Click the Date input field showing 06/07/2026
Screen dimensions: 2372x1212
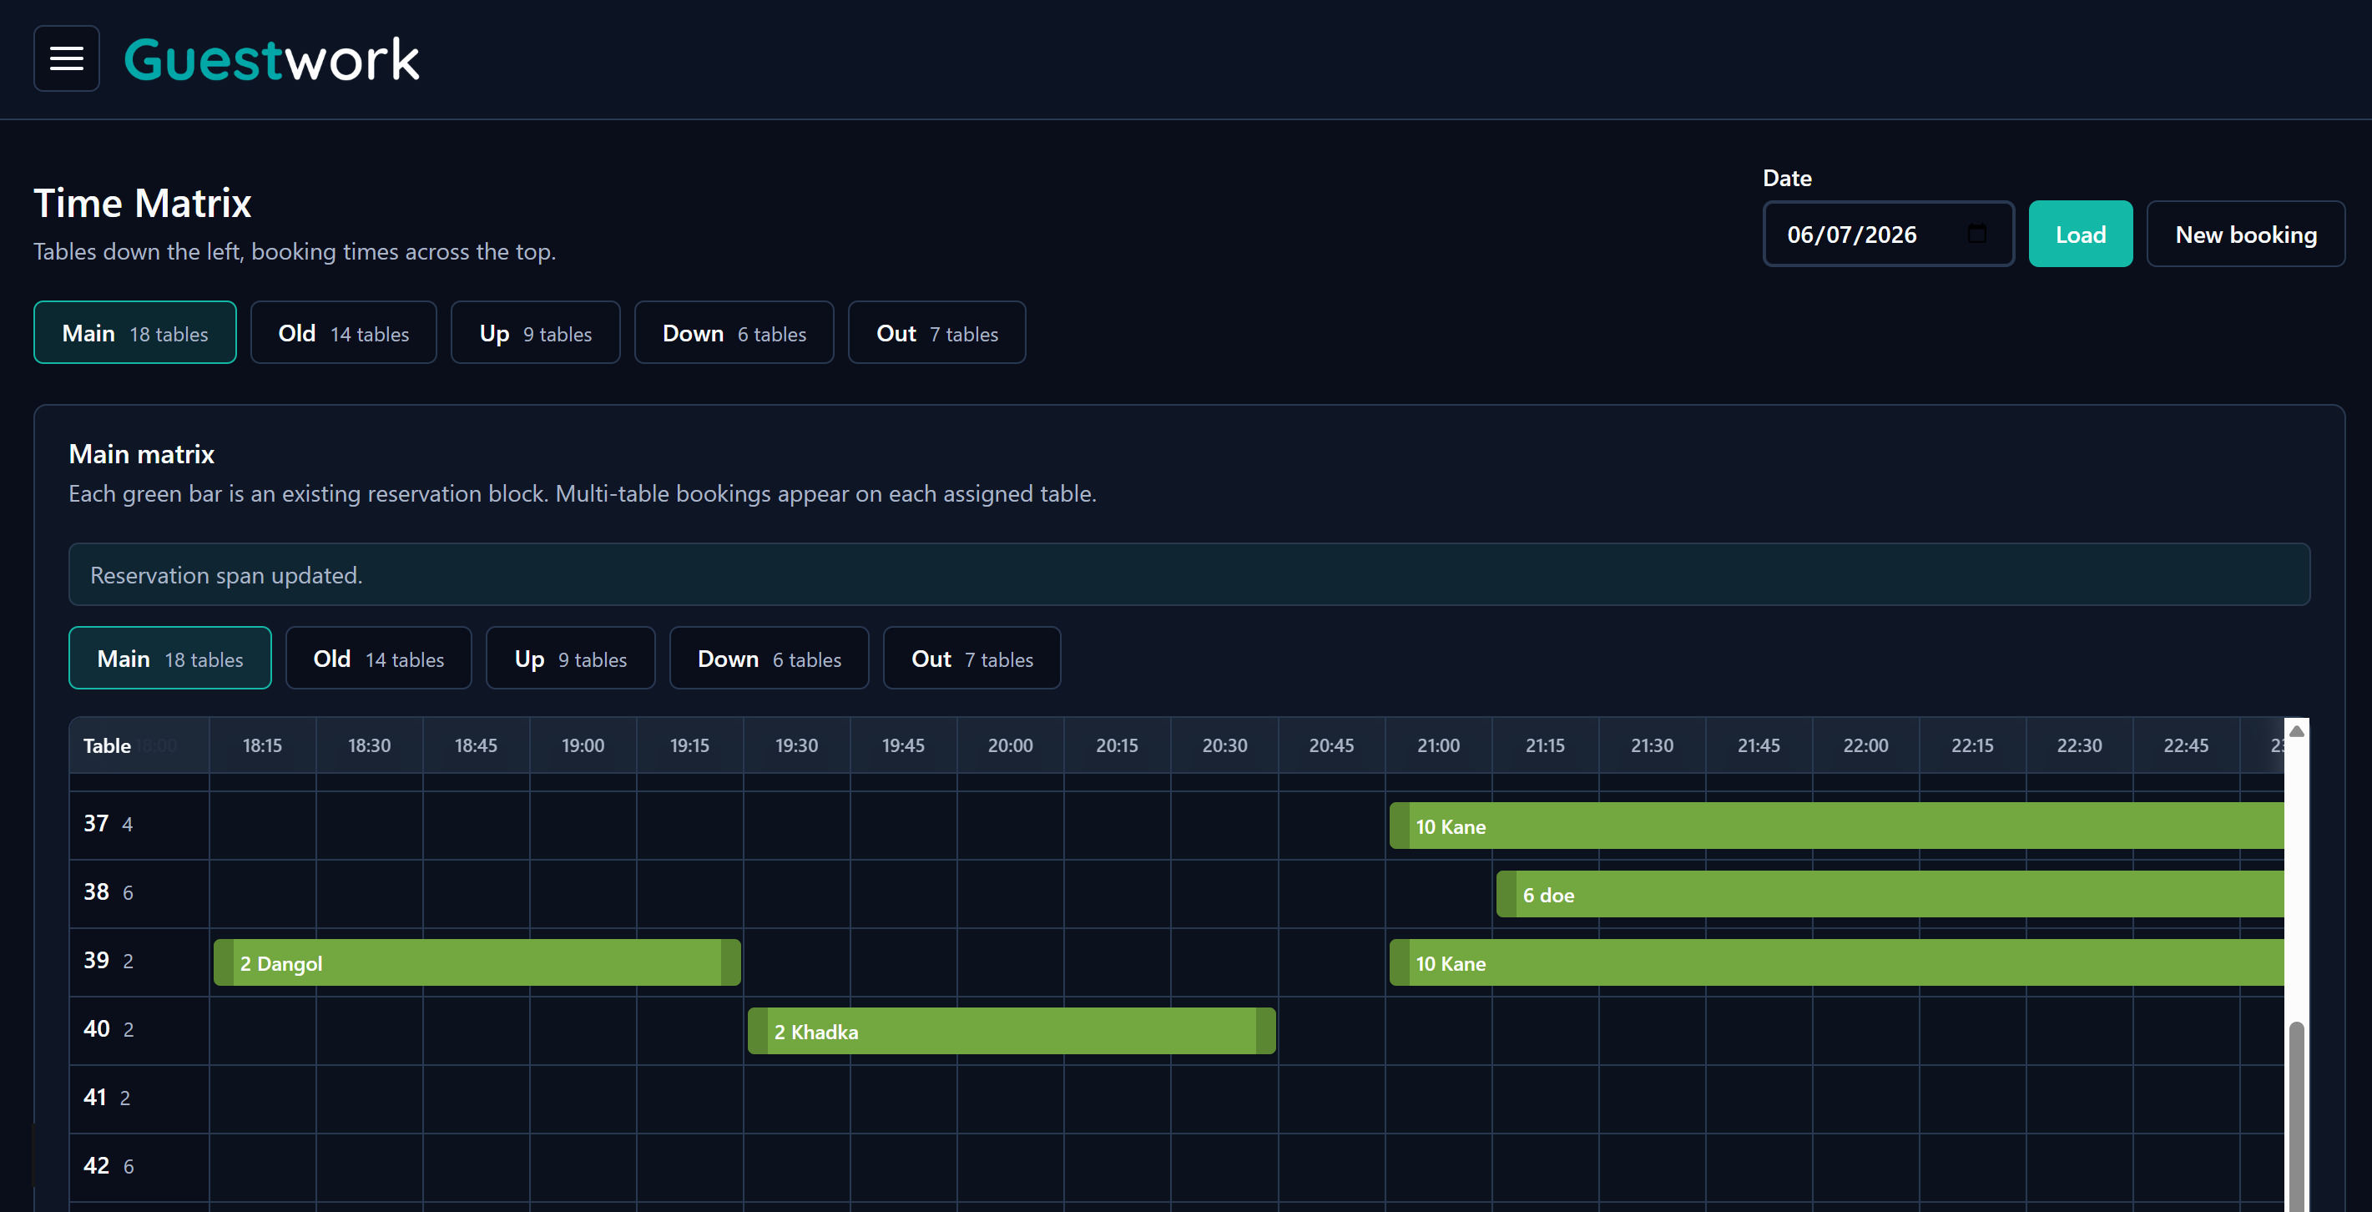1888,234
